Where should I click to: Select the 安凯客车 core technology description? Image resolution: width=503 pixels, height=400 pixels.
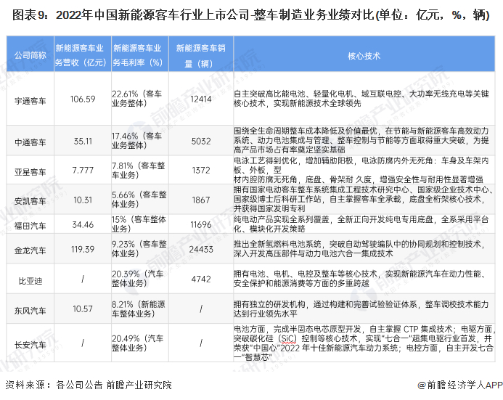(364, 199)
